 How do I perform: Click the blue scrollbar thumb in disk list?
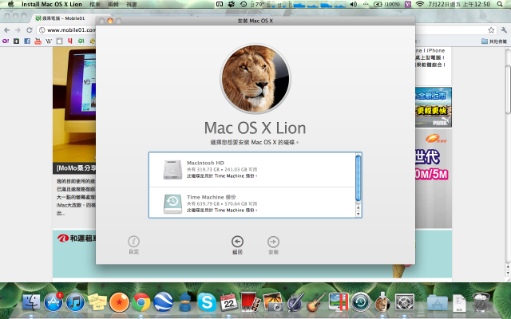coord(358,178)
